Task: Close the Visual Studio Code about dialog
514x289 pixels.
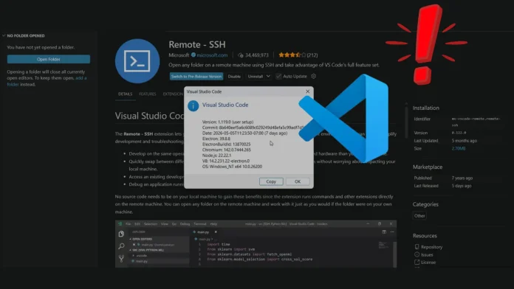Action: point(307,91)
